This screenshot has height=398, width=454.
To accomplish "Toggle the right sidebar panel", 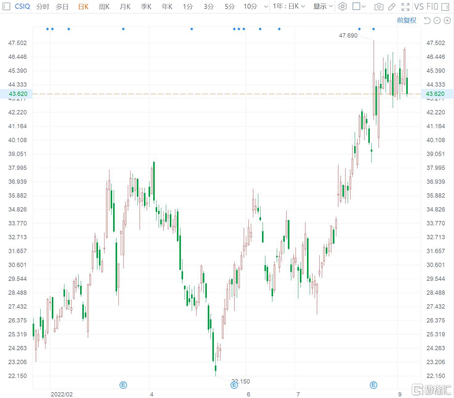I will pyautogui.click(x=445, y=6).
